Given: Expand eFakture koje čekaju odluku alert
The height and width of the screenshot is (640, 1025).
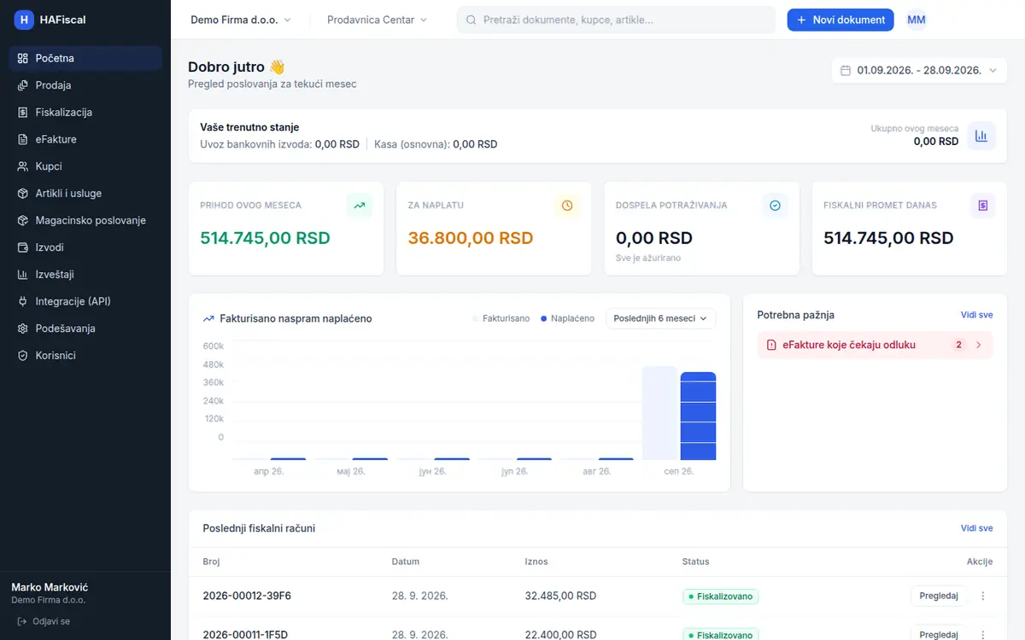Looking at the screenshot, I should tap(875, 345).
